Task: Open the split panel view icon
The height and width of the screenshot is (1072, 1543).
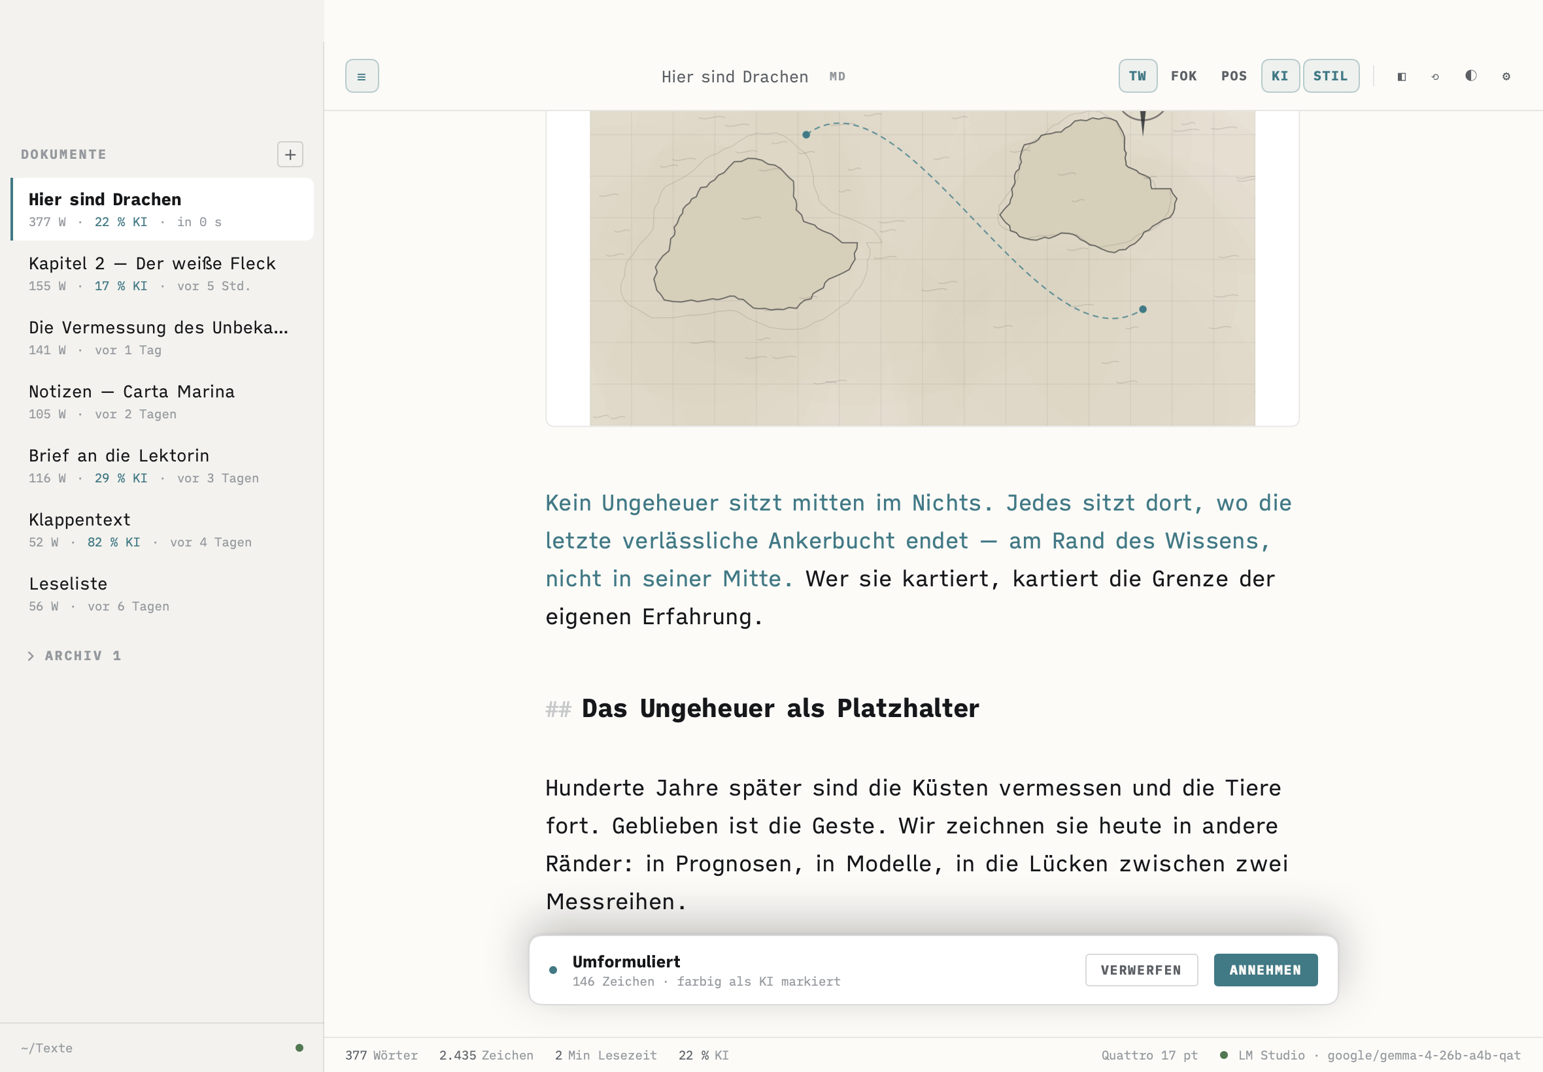Action: [1401, 76]
